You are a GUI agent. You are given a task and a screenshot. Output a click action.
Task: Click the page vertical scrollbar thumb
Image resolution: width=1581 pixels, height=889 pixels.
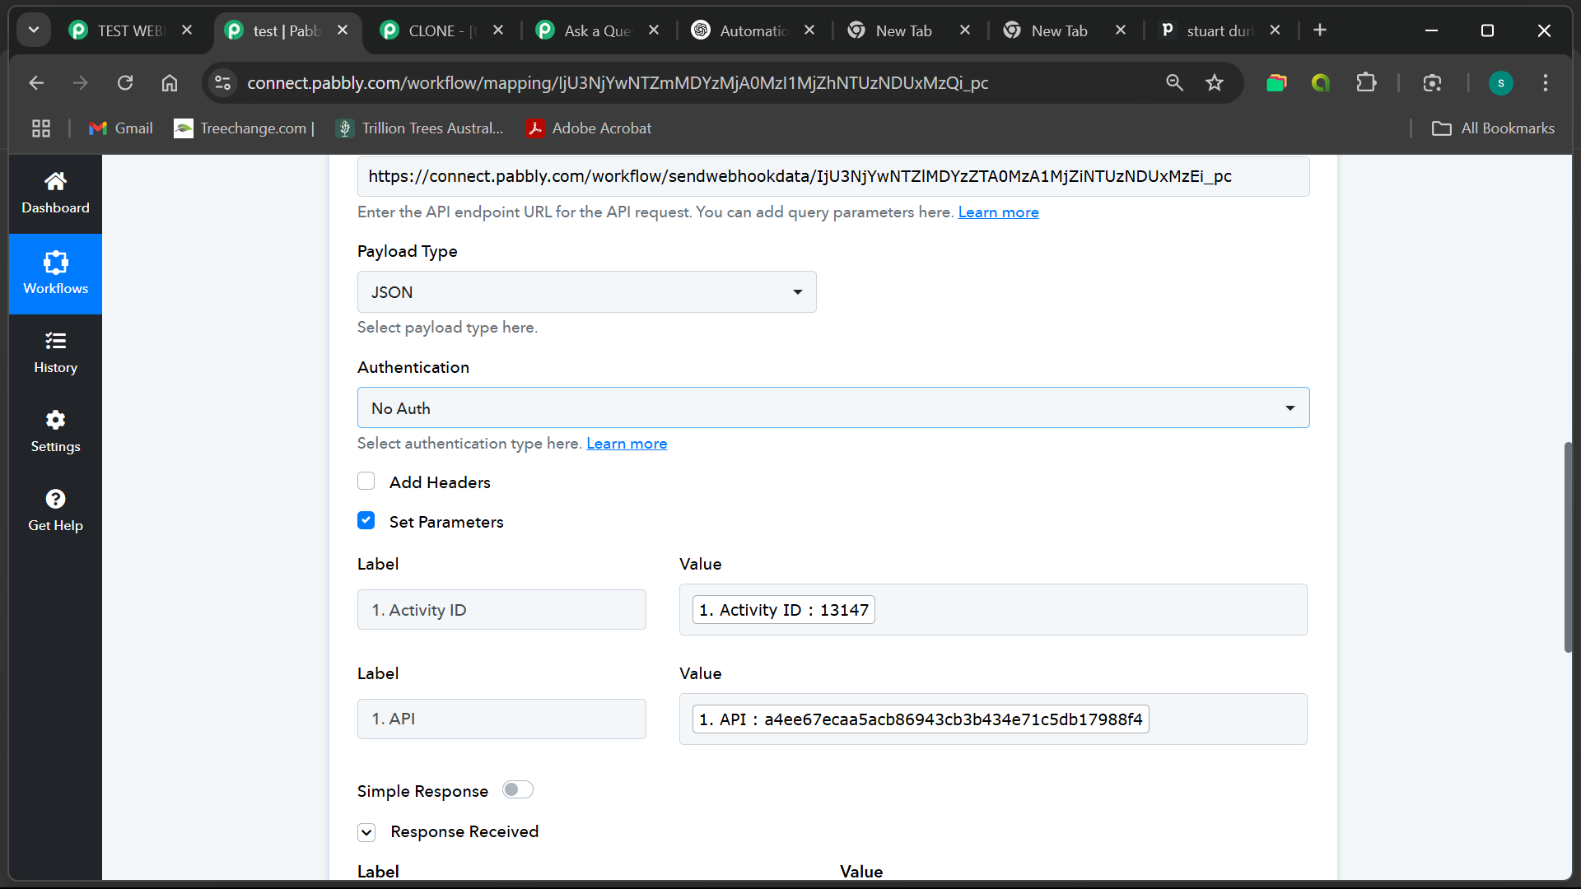(1568, 547)
